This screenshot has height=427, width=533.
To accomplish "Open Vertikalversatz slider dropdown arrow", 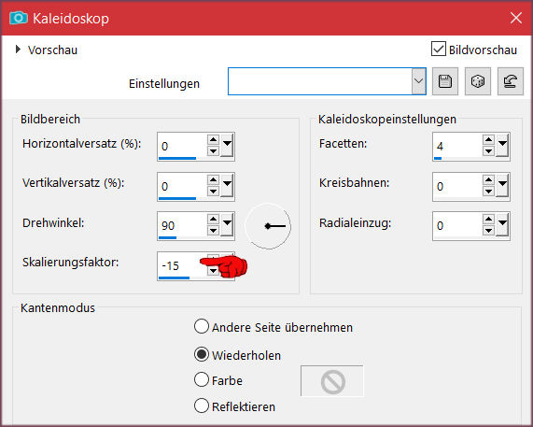I will [x=227, y=185].
